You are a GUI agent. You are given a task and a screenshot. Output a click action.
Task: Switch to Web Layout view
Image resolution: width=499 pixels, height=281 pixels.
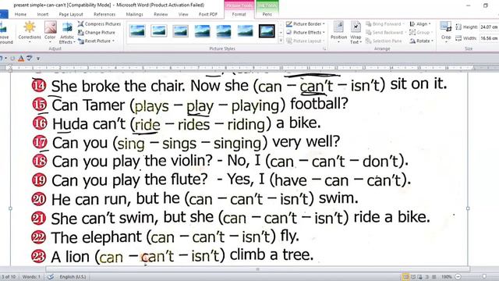(x=419, y=277)
